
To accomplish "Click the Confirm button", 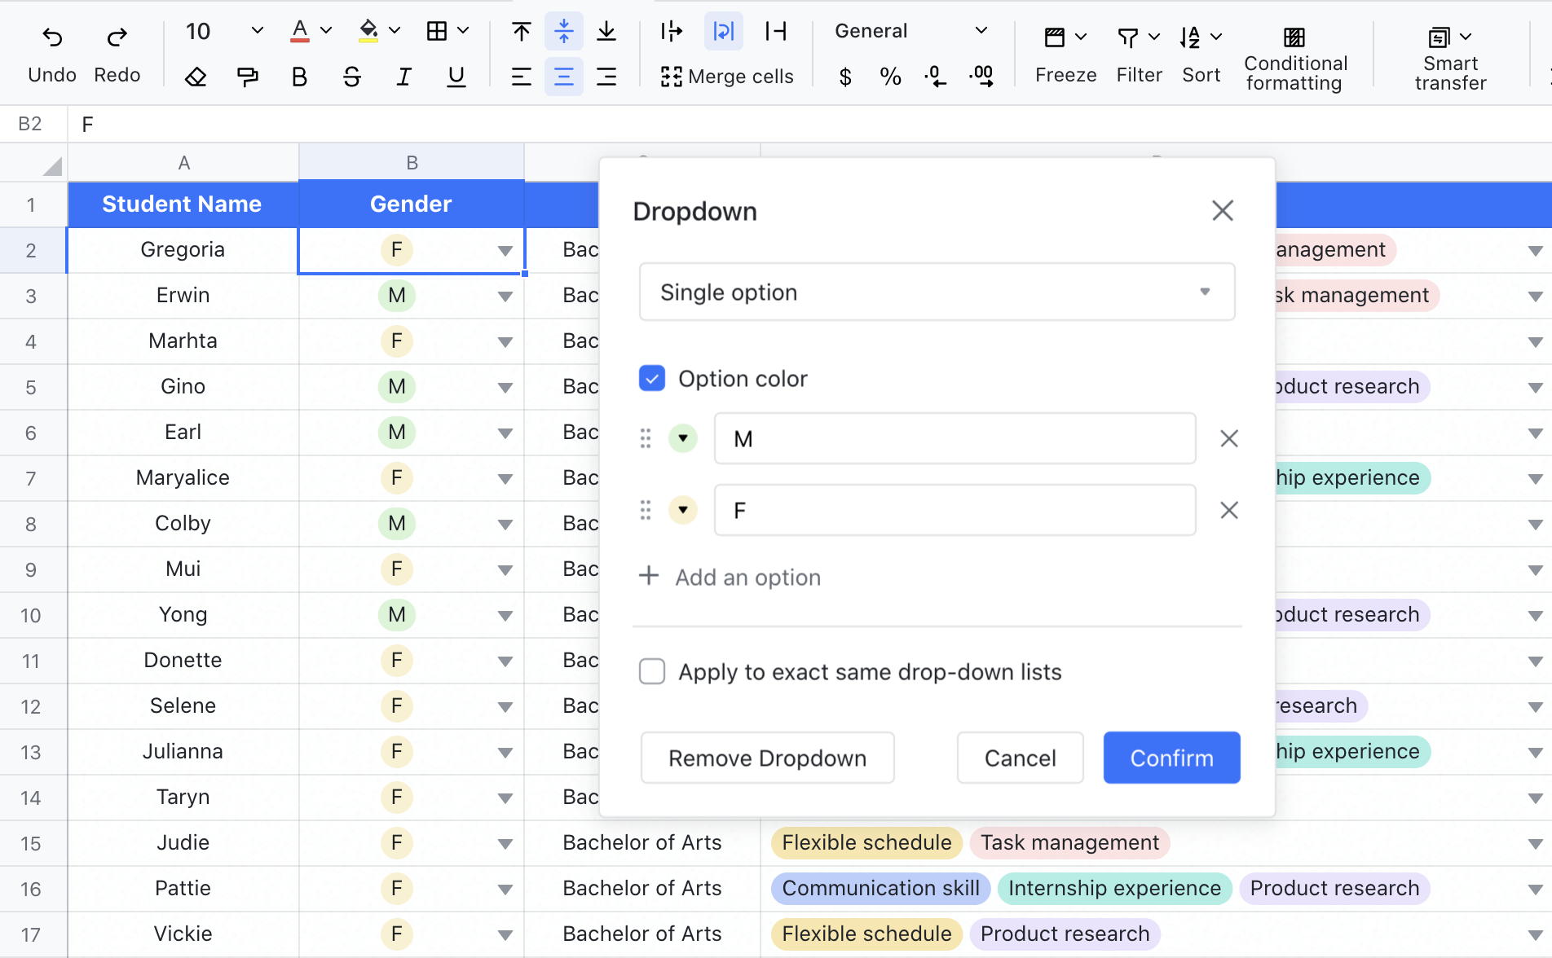I will pos(1171,758).
